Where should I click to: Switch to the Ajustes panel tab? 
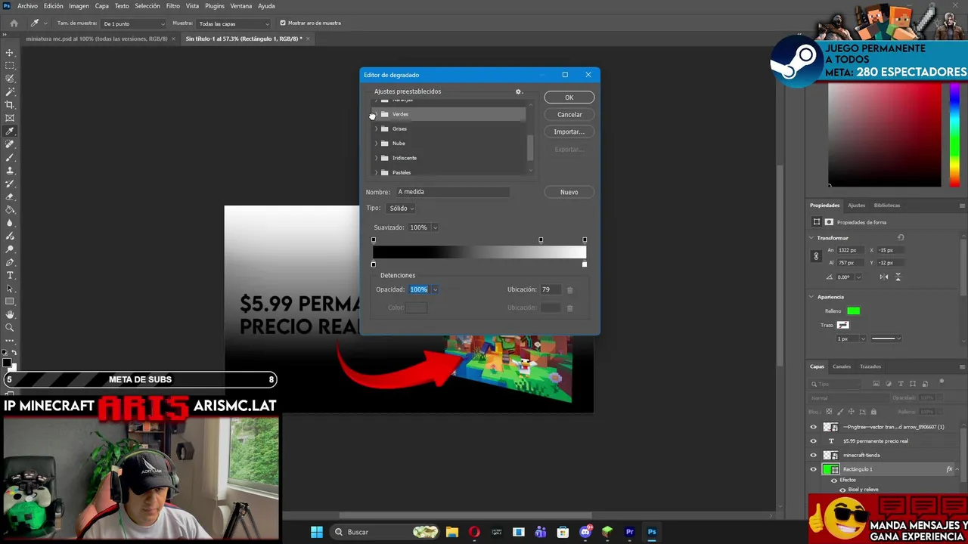click(x=856, y=206)
